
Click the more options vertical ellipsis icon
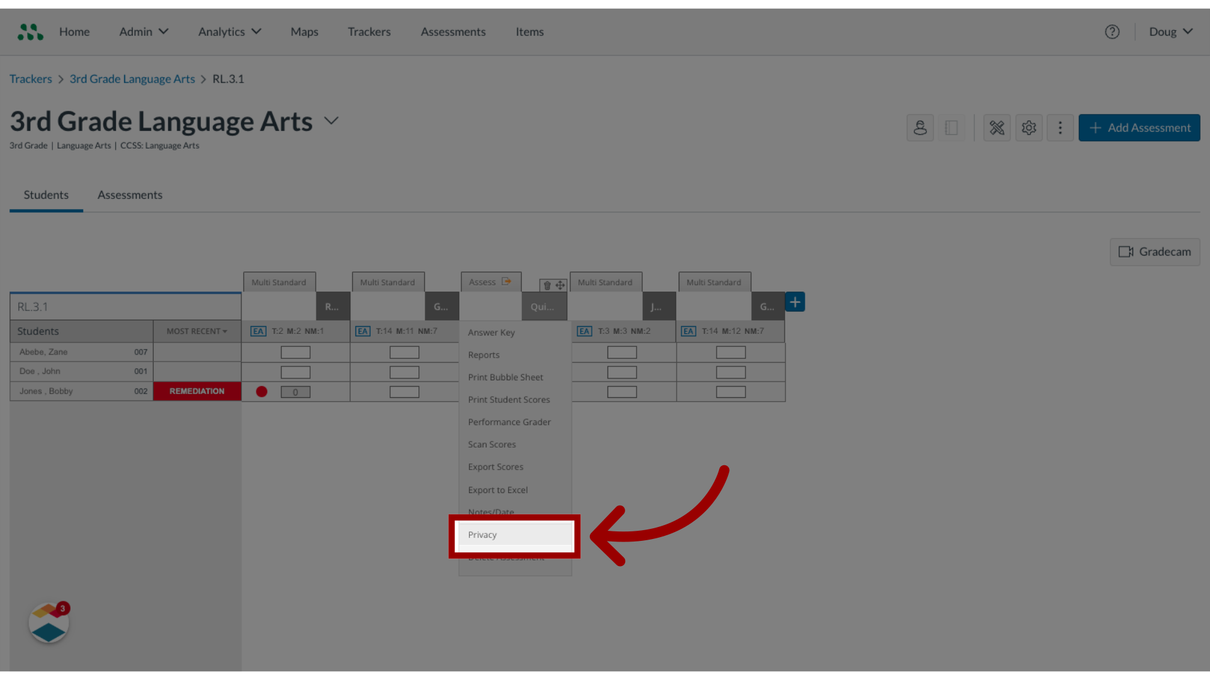click(x=1061, y=127)
